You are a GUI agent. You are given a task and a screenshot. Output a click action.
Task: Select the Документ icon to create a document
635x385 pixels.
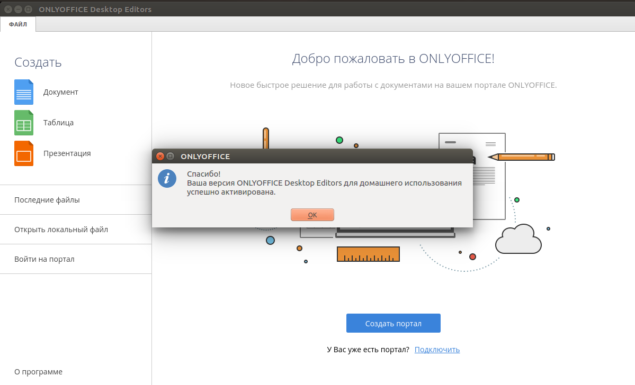tap(23, 91)
